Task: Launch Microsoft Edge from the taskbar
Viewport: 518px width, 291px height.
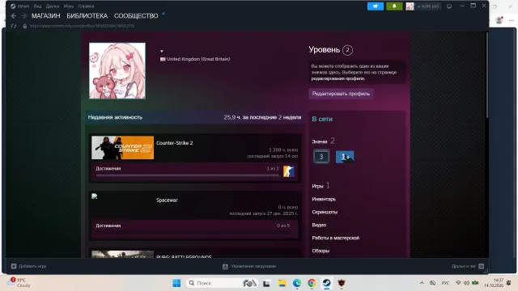Action: click(297, 283)
